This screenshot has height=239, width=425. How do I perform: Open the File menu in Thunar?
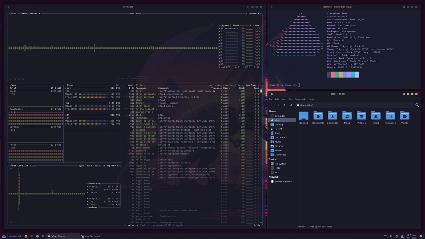click(271, 99)
